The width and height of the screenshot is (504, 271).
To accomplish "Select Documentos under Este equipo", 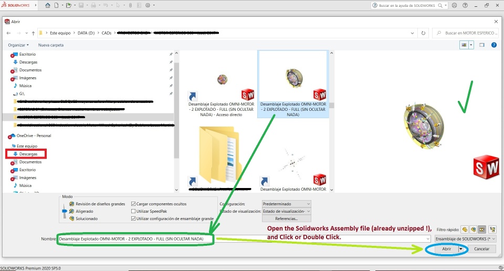I will 30,162.
